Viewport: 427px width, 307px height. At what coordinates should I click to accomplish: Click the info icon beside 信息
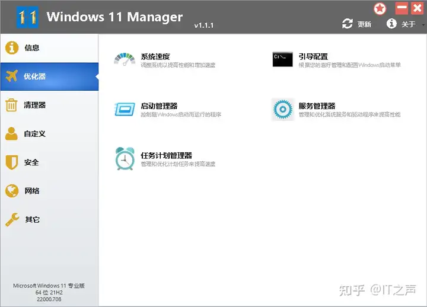(x=12, y=48)
